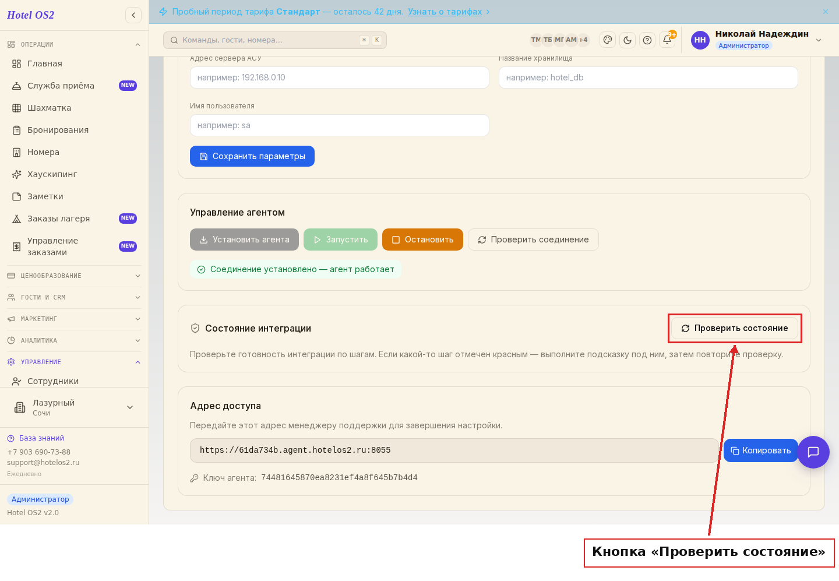The height and width of the screenshot is (581, 839).
Task: Go to the Шахматка page
Action: [74, 108]
